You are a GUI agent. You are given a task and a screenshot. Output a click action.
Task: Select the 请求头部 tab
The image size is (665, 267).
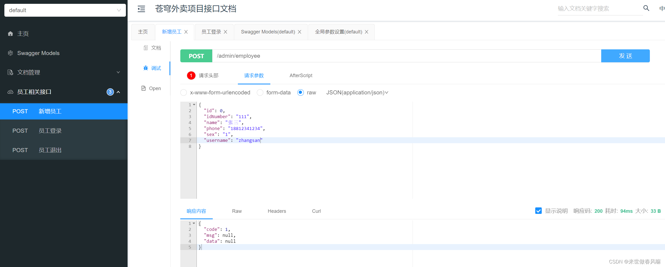click(208, 76)
